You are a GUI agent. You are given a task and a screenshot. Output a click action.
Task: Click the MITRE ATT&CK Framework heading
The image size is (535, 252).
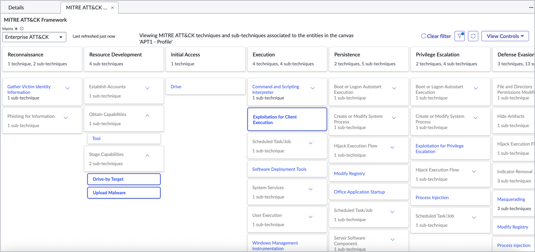(35, 20)
